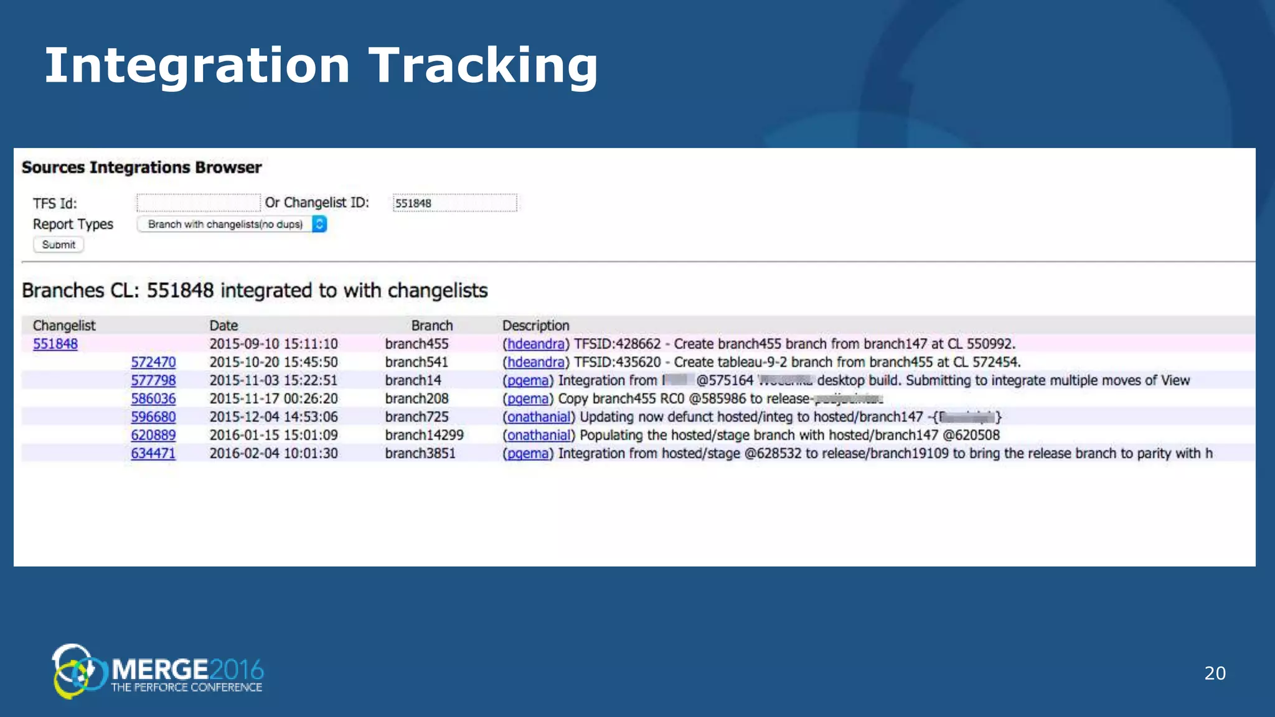Image resolution: width=1275 pixels, height=717 pixels.
Task: Select date 2015-11-03 15:22:51
Action: (274, 380)
